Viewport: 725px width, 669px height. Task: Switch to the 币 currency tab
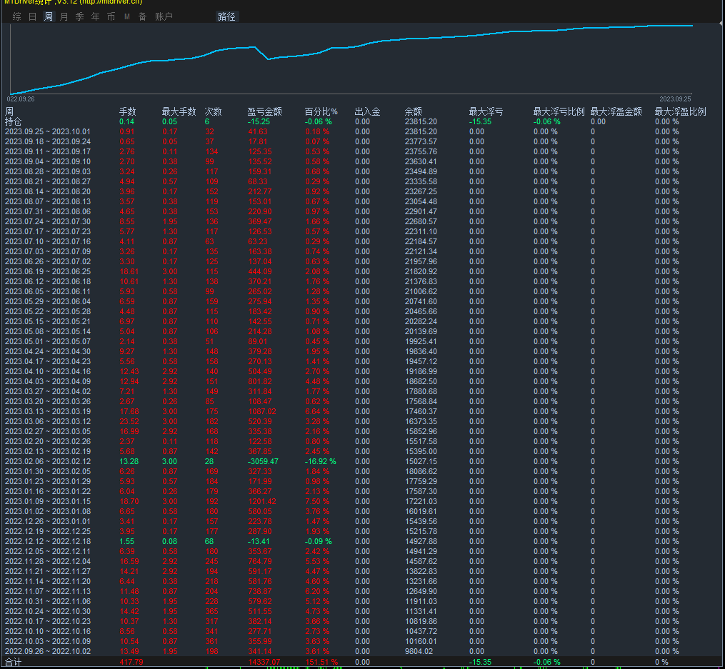pos(111,16)
